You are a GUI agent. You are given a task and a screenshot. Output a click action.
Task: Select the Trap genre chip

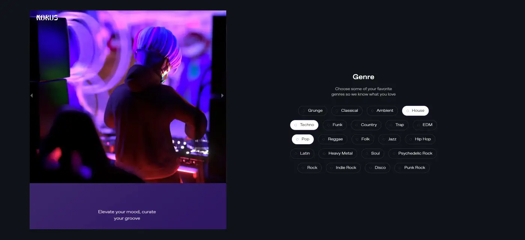(x=397, y=125)
